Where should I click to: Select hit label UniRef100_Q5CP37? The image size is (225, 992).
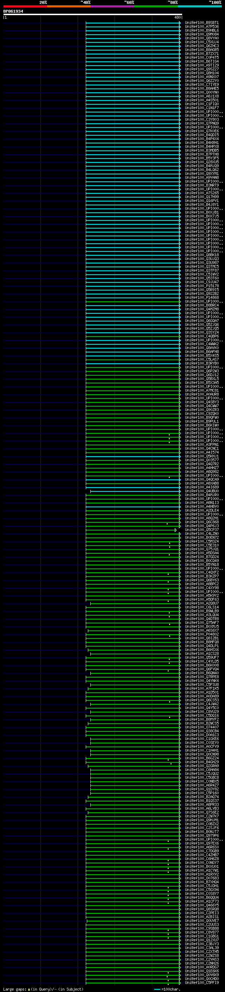point(201,530)
